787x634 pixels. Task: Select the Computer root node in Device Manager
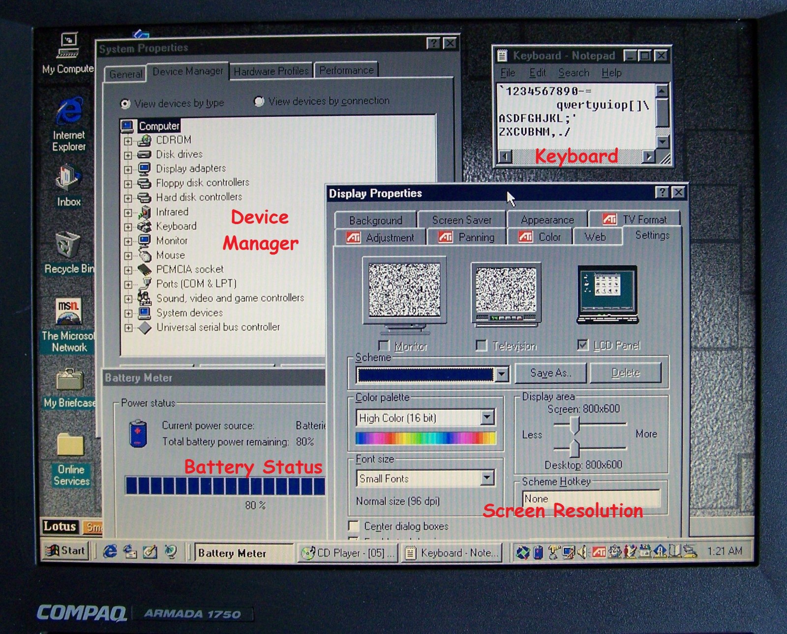coord(159,126)
